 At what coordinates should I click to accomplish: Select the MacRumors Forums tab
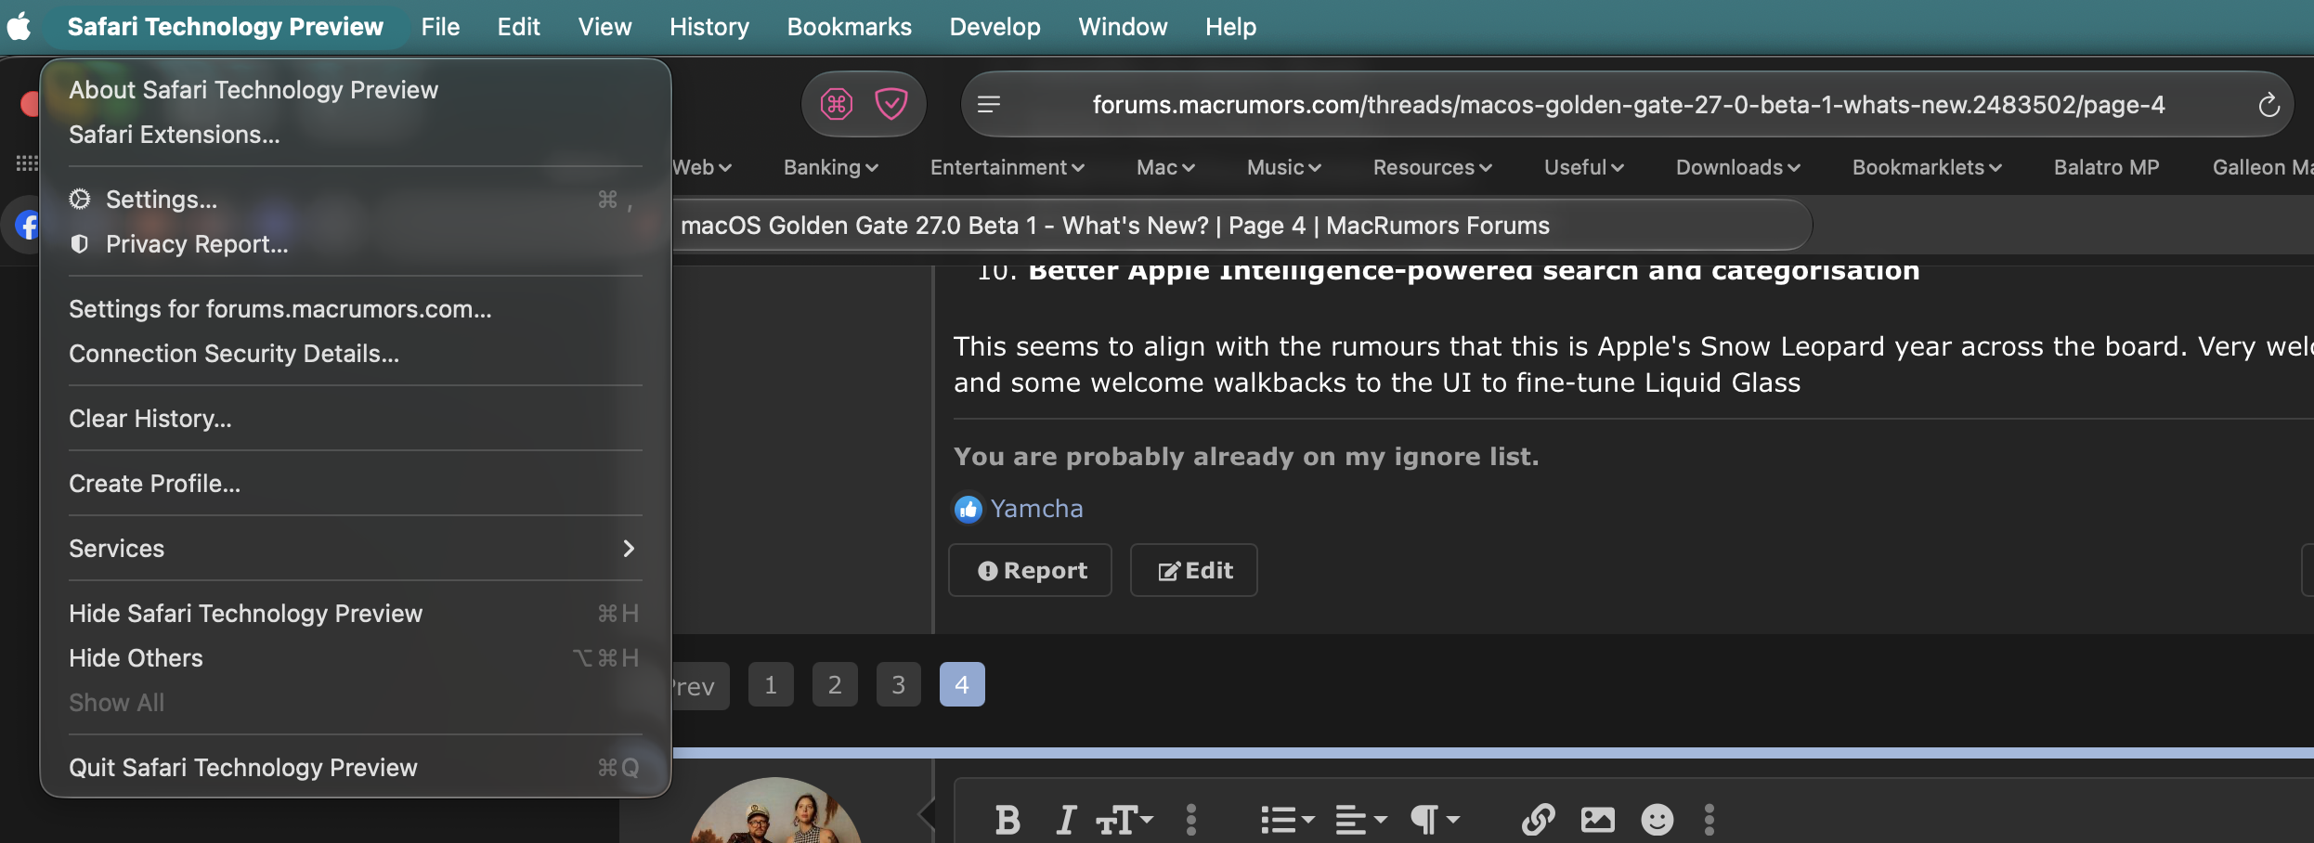1241,226
